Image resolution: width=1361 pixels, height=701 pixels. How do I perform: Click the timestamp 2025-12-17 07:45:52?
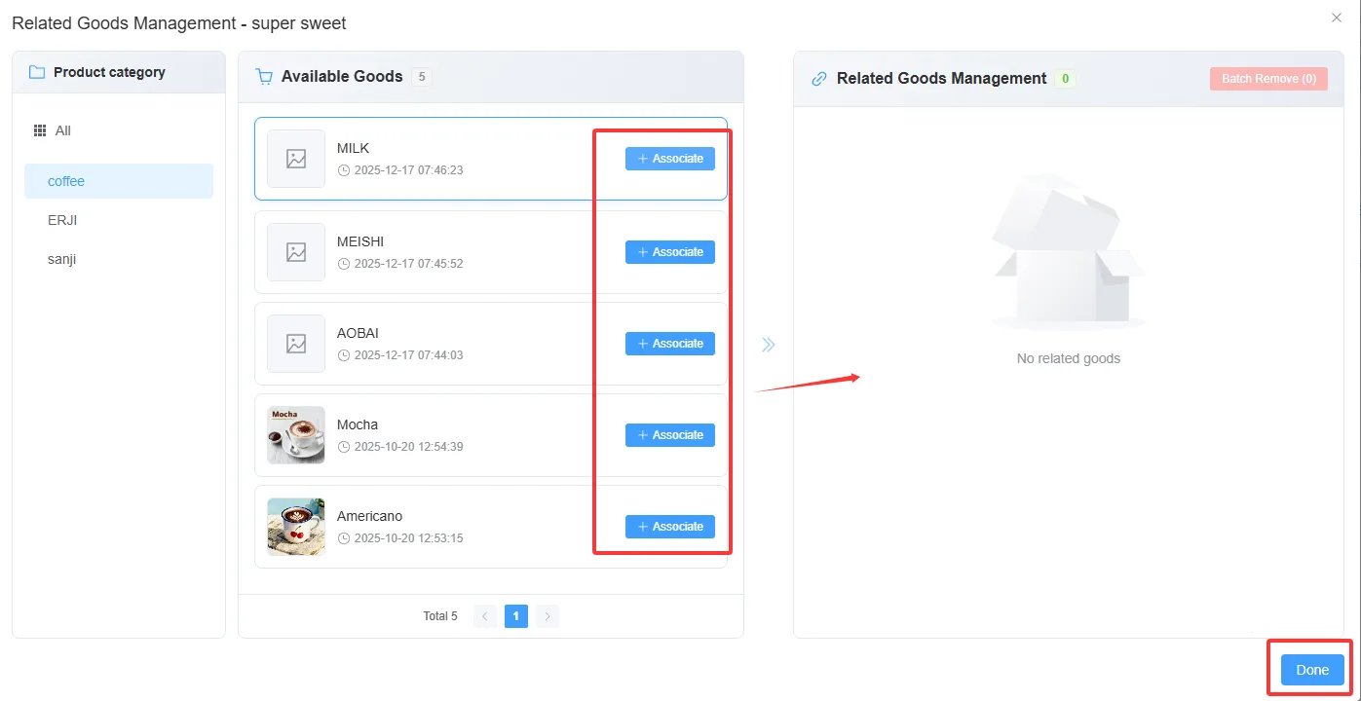[408, 264]
